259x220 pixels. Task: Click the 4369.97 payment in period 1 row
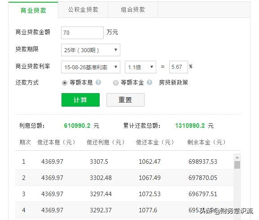pos(52,162)
